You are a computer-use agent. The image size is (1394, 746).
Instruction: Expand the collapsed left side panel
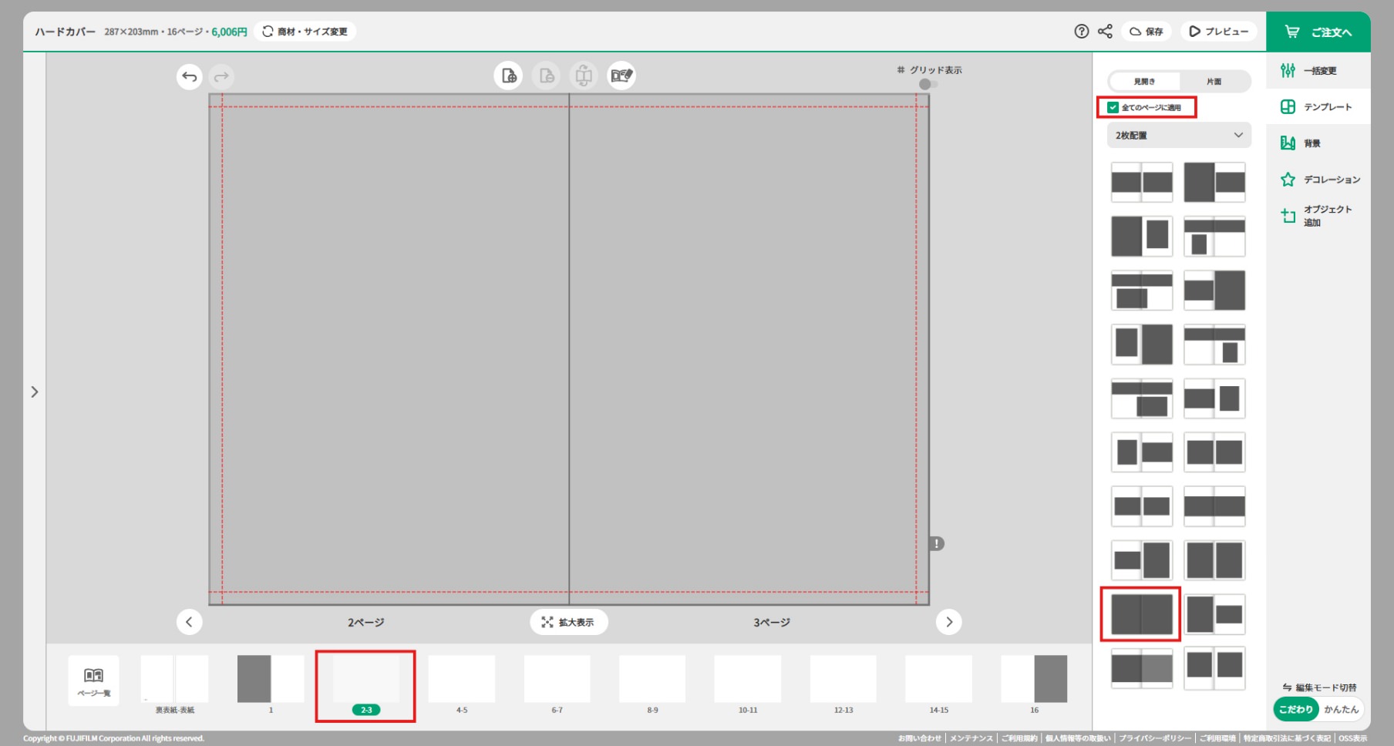(x=34, y=391)
